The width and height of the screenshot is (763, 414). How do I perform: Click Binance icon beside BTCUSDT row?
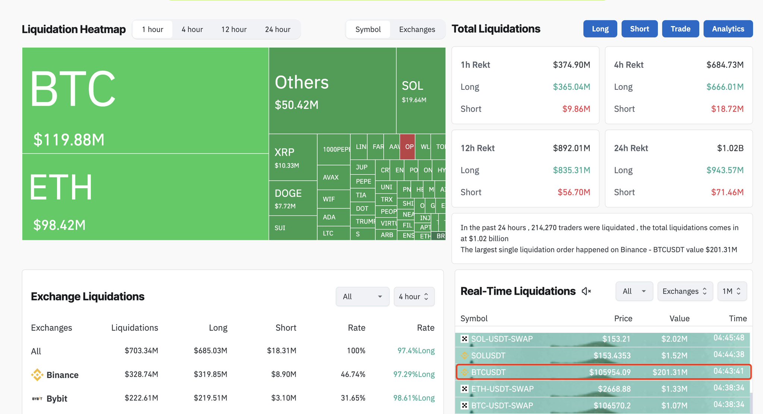(x=464, y=372)
